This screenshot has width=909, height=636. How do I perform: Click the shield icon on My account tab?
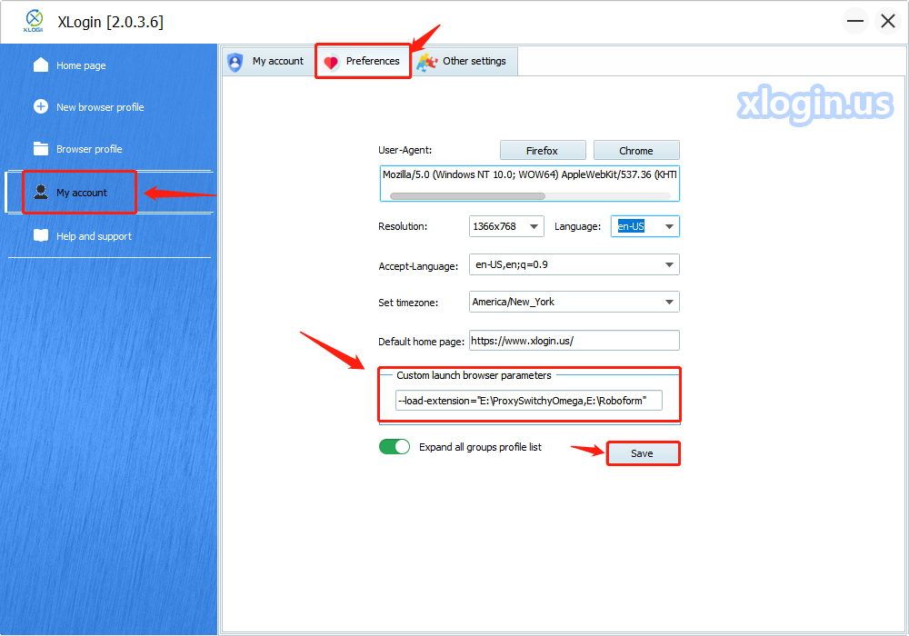235,62
